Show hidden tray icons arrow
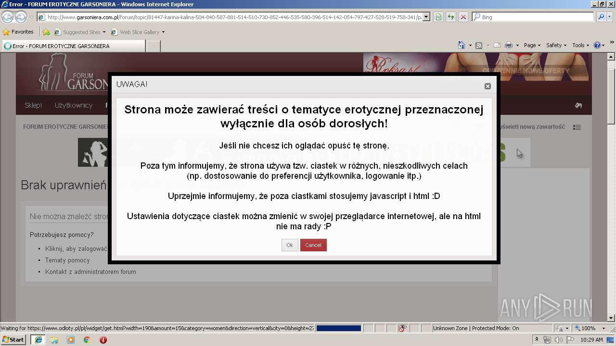This screenshot has height=346, width=616. point(537,340)
